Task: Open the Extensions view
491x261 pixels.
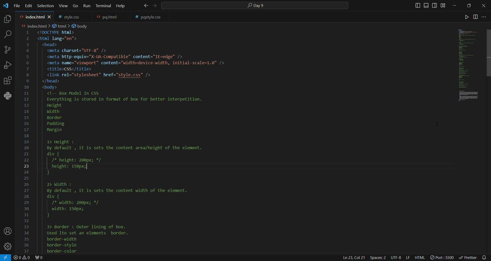Action: pyautogui.click(x=7, y=81)
